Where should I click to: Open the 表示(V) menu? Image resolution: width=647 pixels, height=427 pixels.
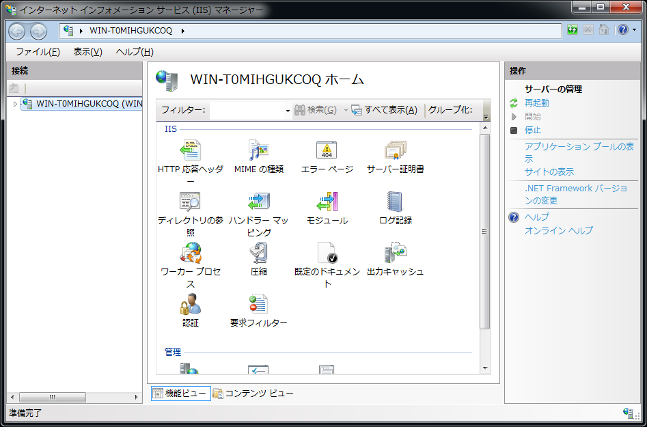pyautogui.click(x=87, y=52)
